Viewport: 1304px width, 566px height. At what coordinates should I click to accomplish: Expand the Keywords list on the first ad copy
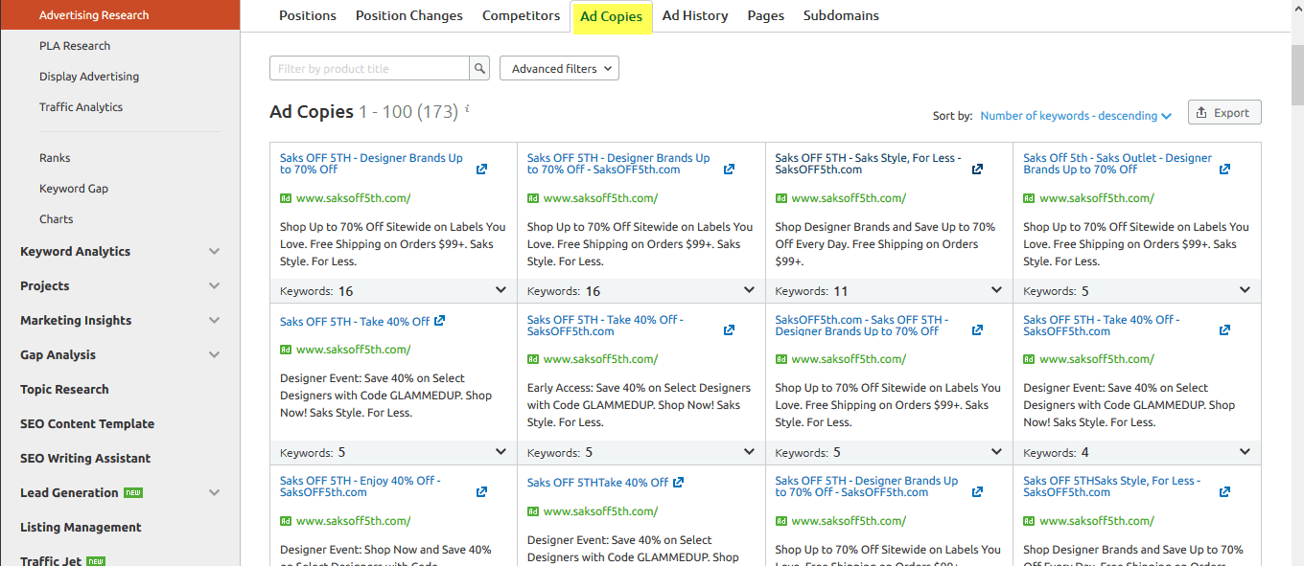click(x=501, y=288)
